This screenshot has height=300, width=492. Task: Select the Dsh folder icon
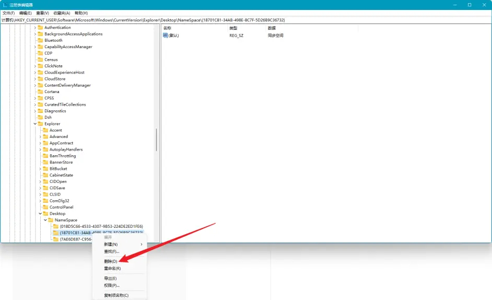40,117
